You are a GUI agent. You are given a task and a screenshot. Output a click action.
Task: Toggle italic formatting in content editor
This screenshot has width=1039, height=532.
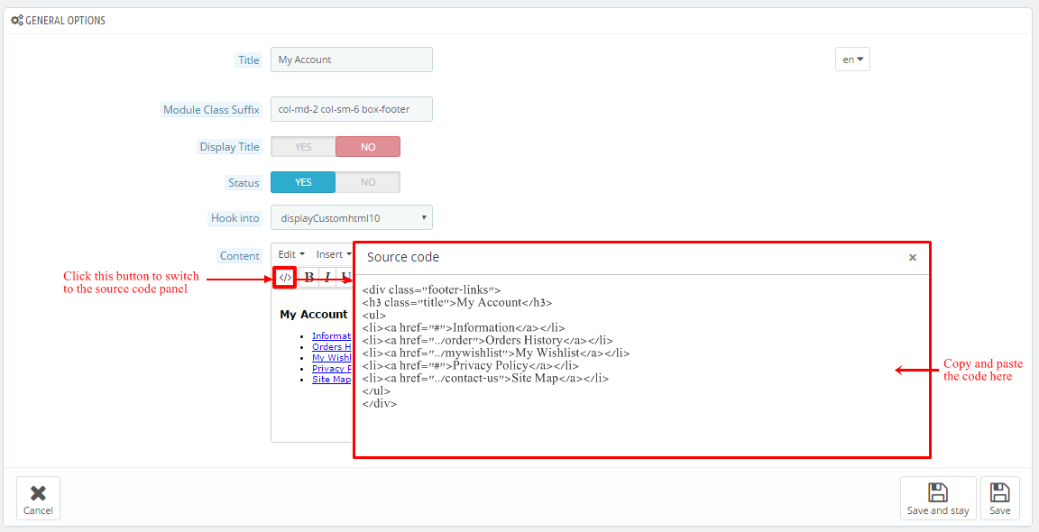coord(327,278)
